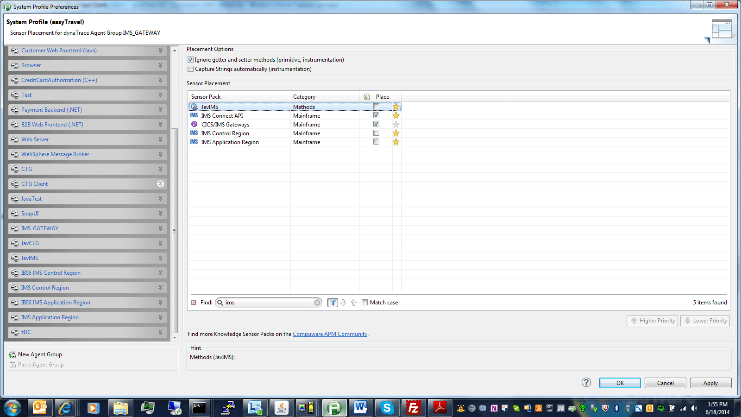The height and width of the screenshot is (417, 741).
Task: Open Outlook from the taskbar
Action: tap(40, 408)
